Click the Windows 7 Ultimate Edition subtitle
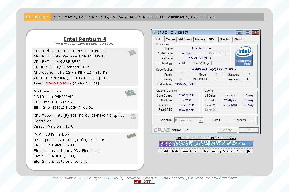289x192 pixels. click(x=85, y=44)
